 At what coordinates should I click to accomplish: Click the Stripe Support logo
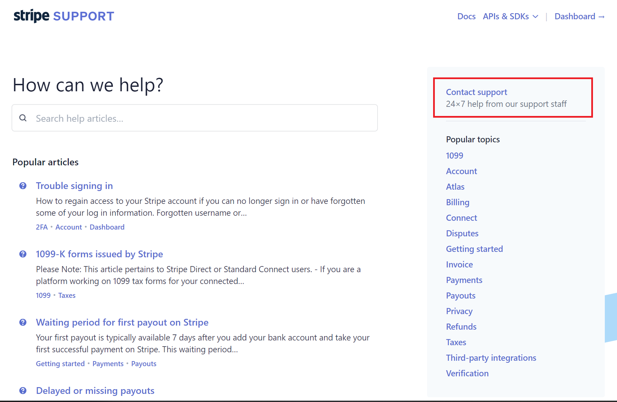pyautogui.click(x=64, y=16)
